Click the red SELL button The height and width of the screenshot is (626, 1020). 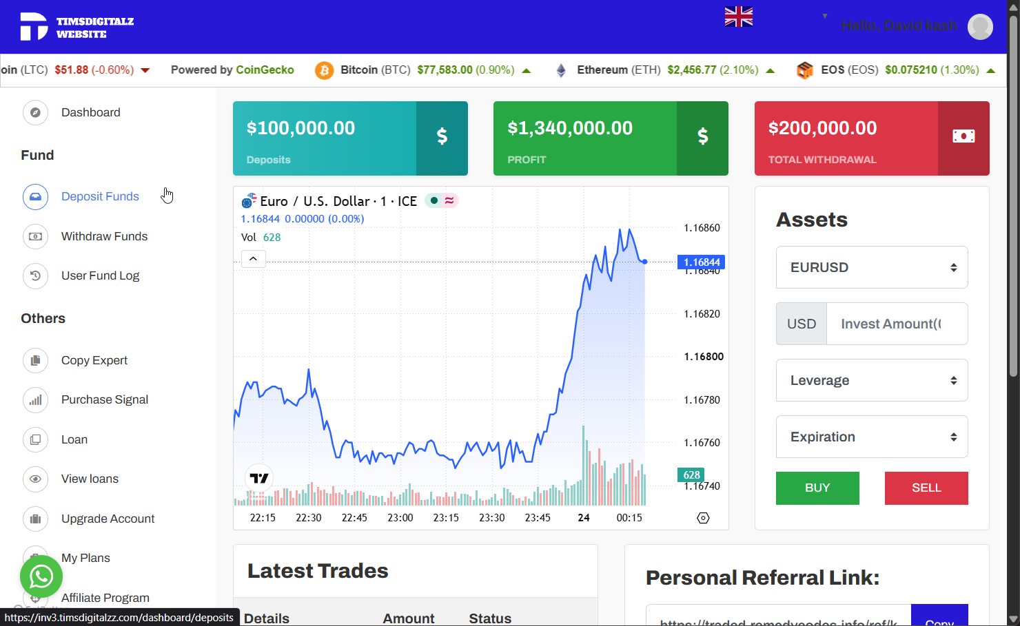[926, 488]
